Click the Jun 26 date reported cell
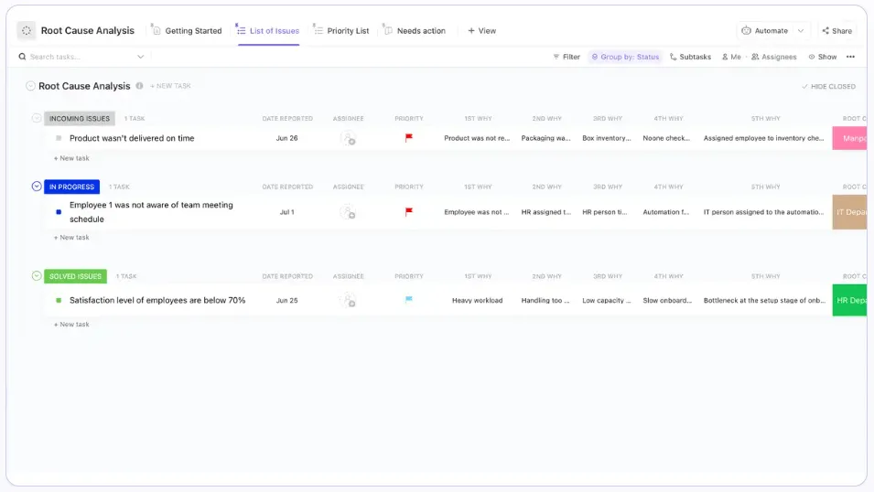Viewport: 874px width, 492px height. point(286,138)
